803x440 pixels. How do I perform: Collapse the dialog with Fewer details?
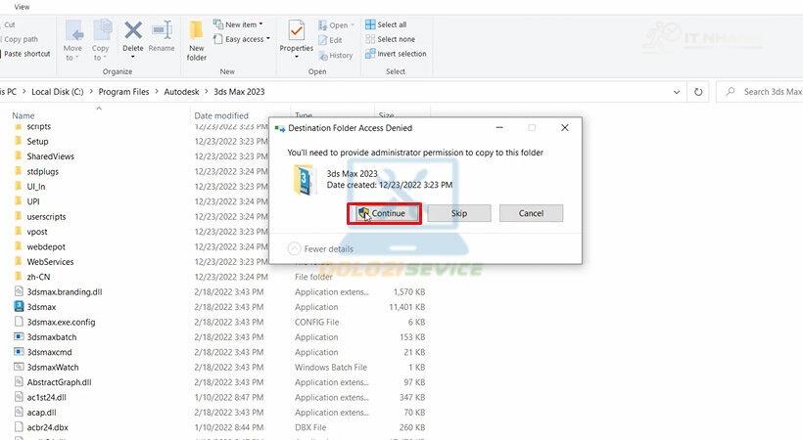(321, 248)
